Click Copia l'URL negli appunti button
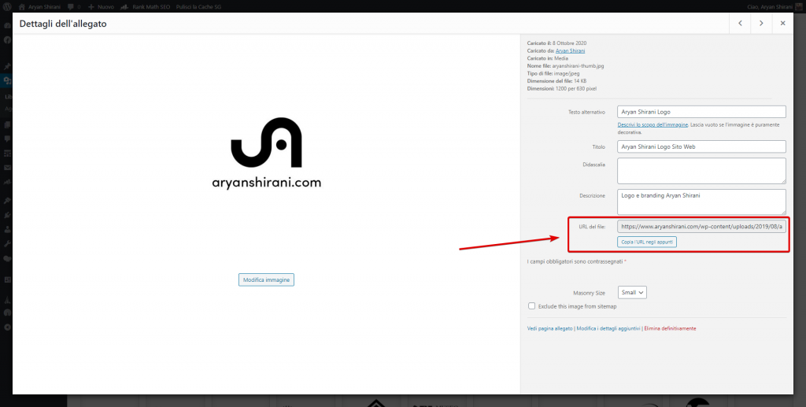806x407 pixels. click(x=647, y=242)
